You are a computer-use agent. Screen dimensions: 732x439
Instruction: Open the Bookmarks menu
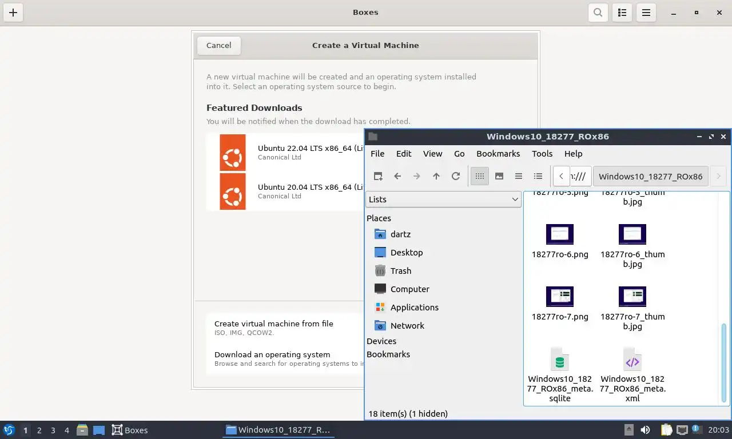point(498,153)
